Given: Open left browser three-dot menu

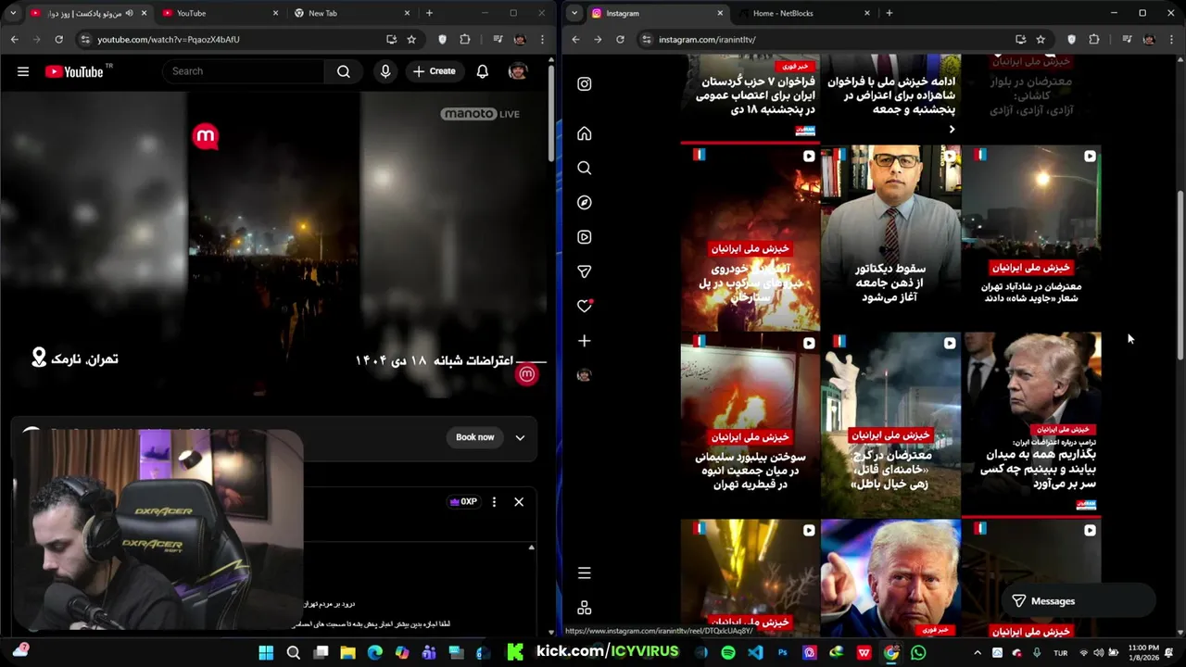Looking at the screenshot, I should coord(542,40).
